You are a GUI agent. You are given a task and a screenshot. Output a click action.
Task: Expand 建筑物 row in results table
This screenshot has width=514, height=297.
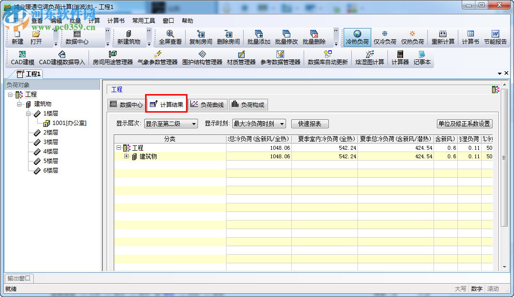pyautogui.click(x=126, y=156)
